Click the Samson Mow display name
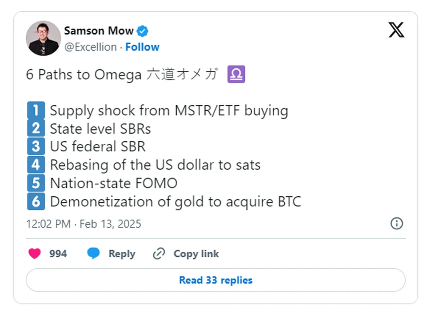Image resolution: width=427 pixels, height=313 pixels. click(99, 31)
